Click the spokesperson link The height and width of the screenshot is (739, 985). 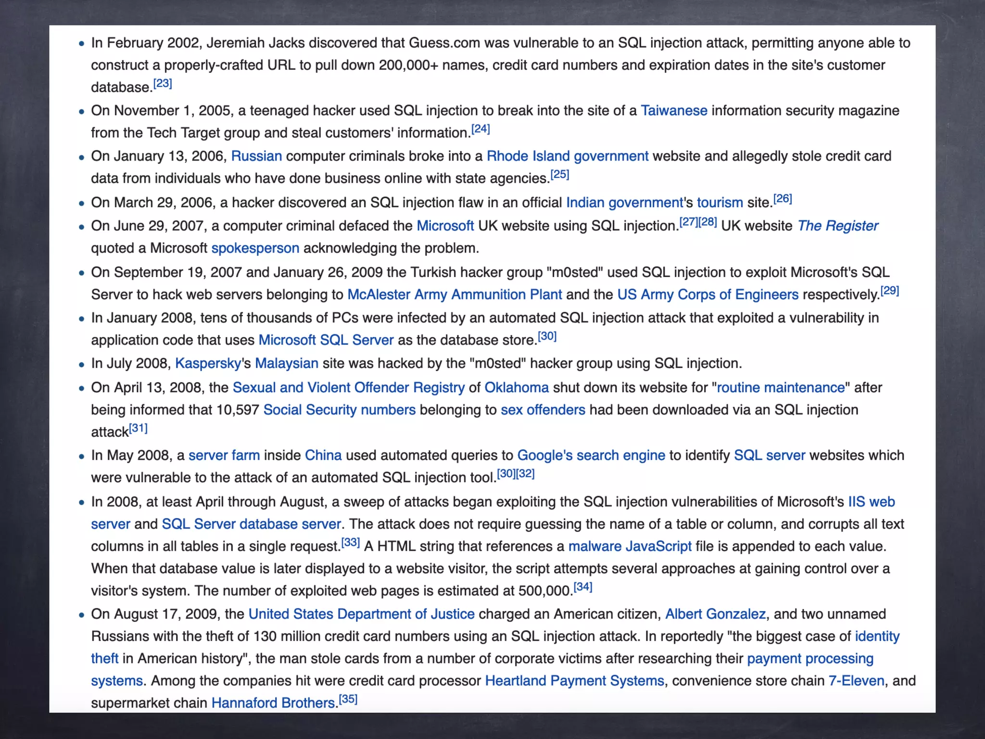pos(255,248)
